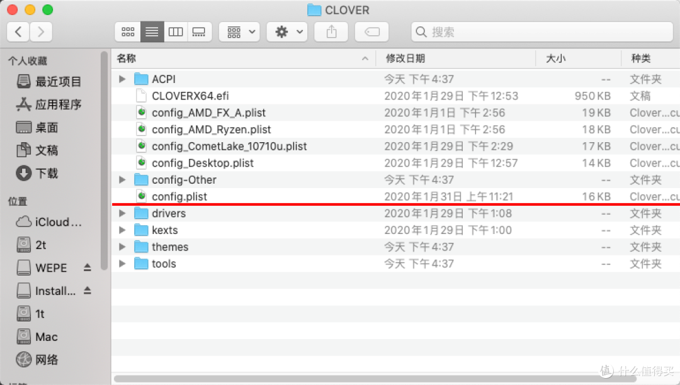
Task: Select the drivers folder icon
Action: 141,213
